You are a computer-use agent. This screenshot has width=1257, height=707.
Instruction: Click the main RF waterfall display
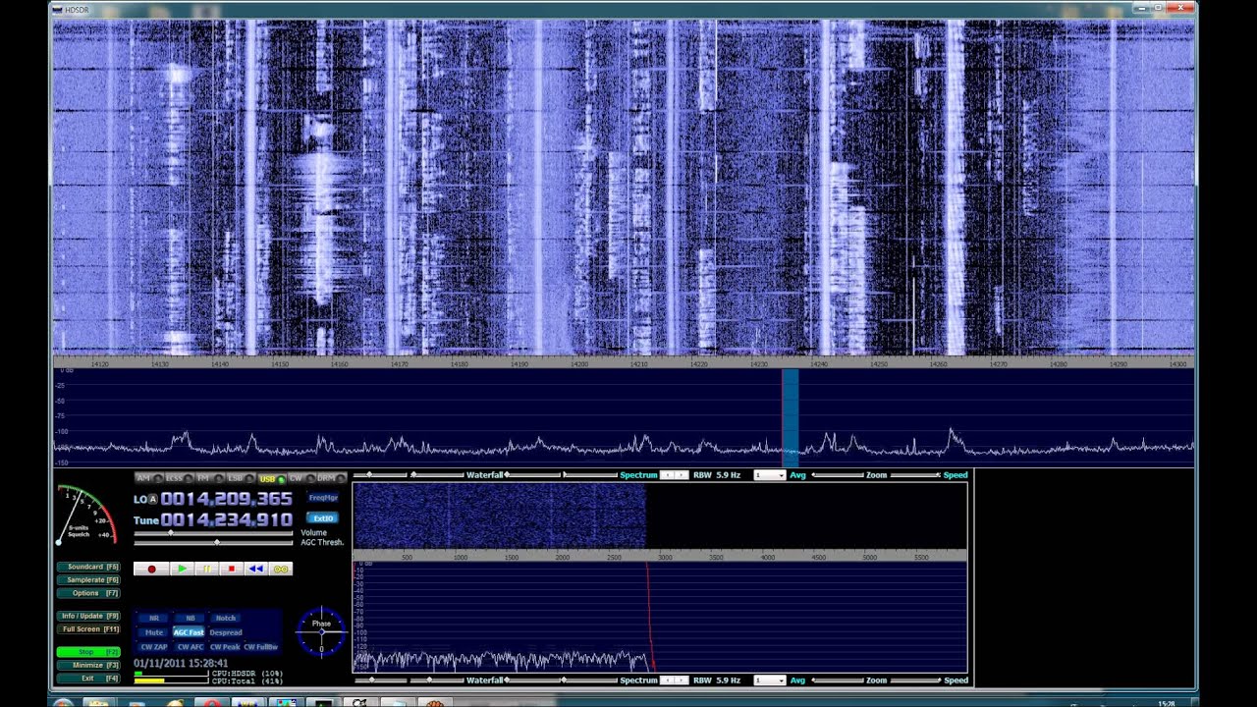(x=624, y=188)
